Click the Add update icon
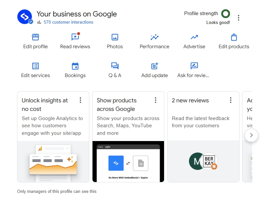The width and height of the screenshot is (271, 205). (x=154, y=66)
